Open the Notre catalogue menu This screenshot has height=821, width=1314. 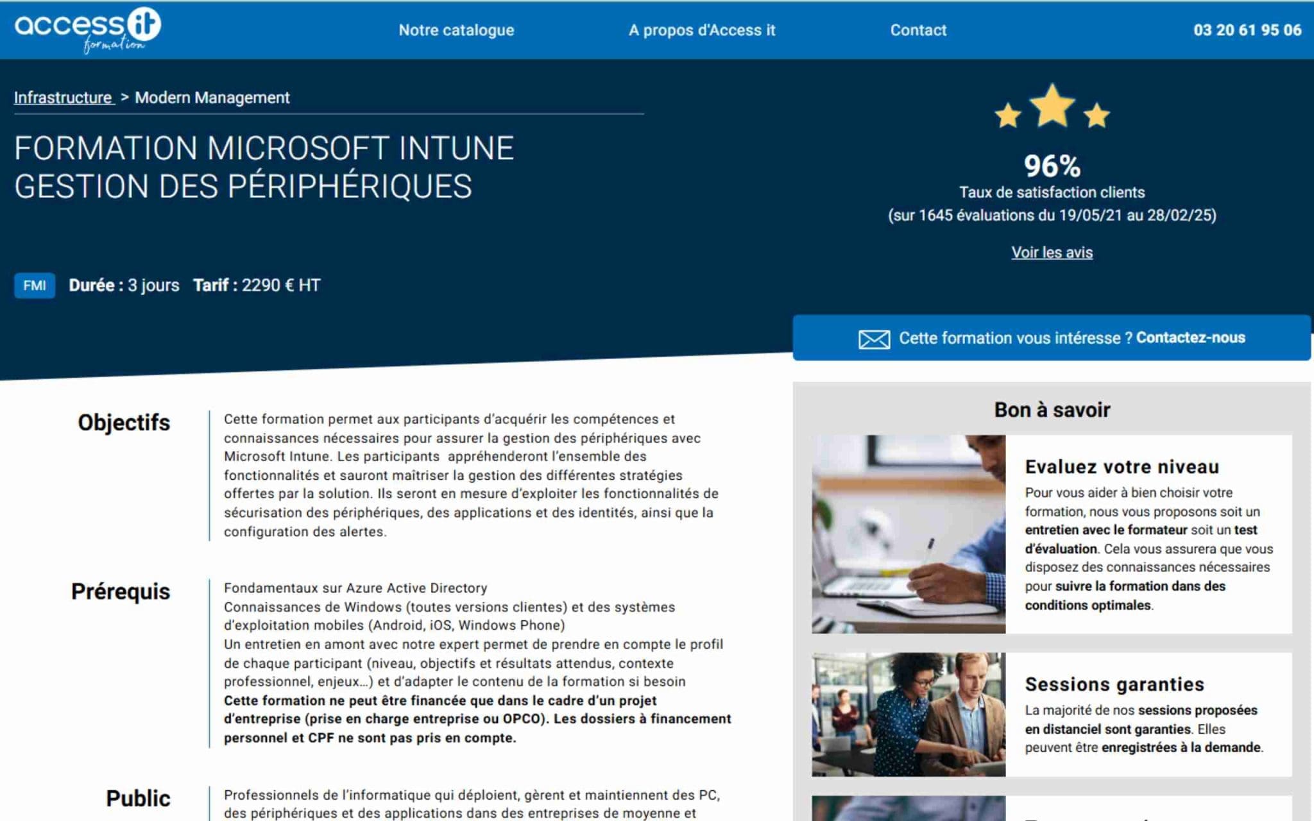455,30
